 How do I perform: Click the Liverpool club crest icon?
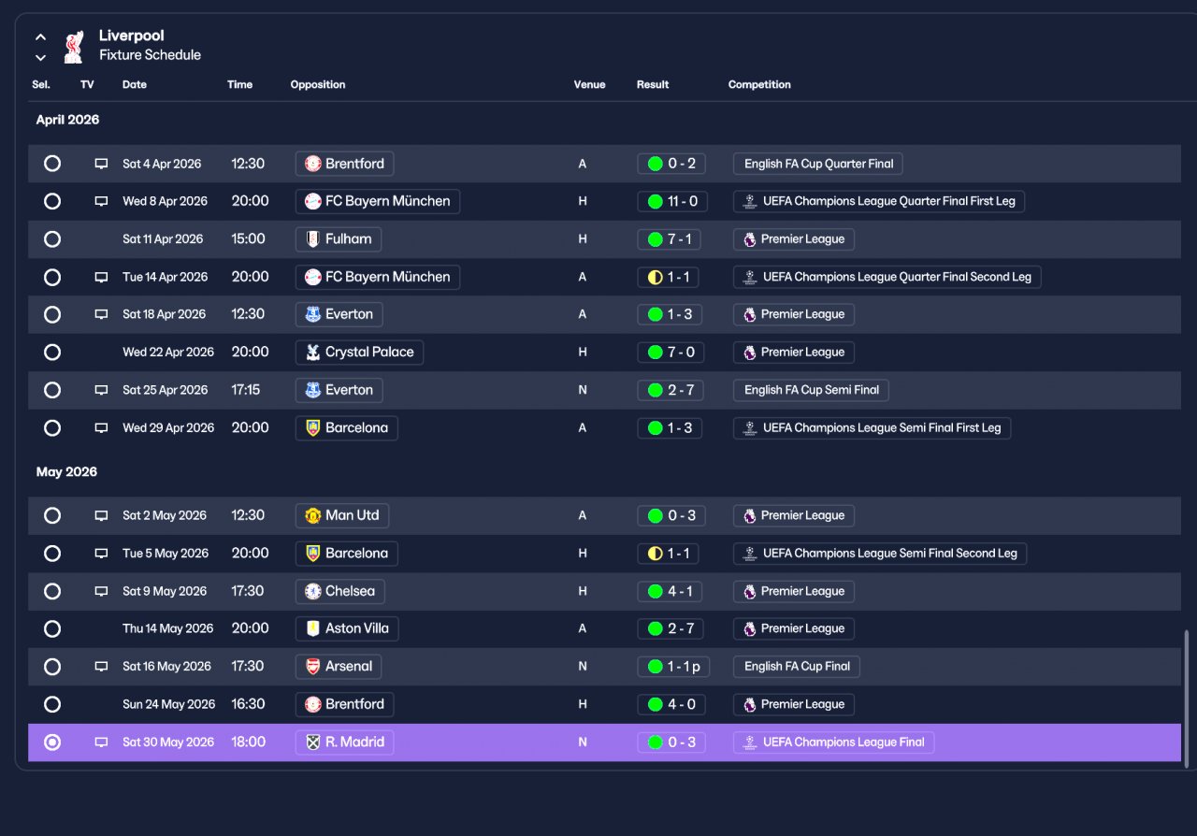pyautogui.click(x=73, y=47)
